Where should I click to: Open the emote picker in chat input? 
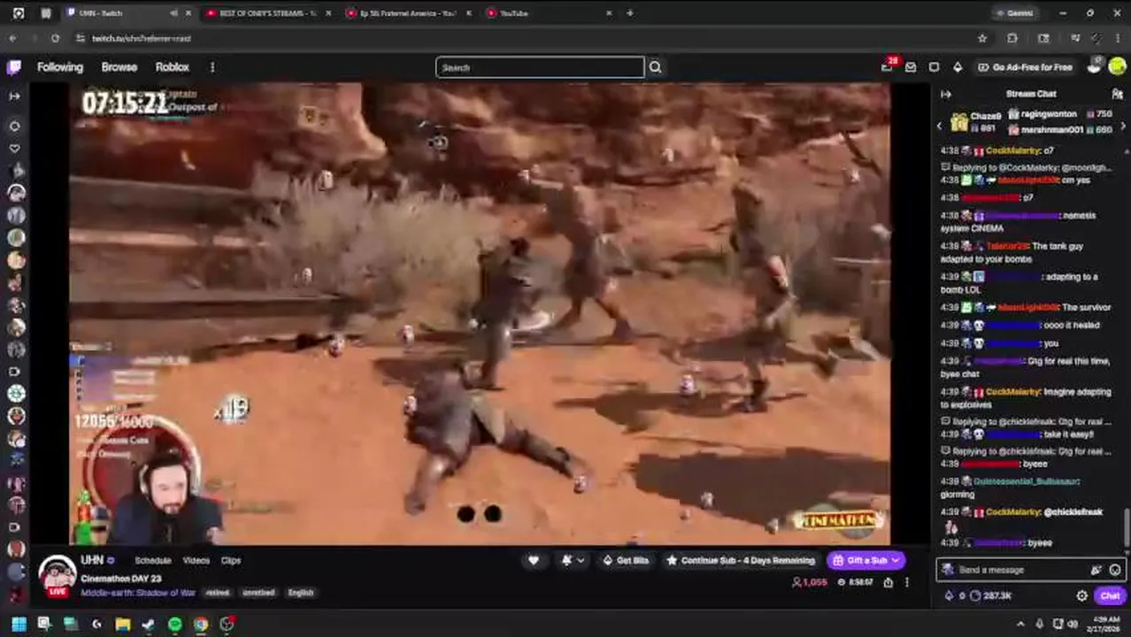1114,570
